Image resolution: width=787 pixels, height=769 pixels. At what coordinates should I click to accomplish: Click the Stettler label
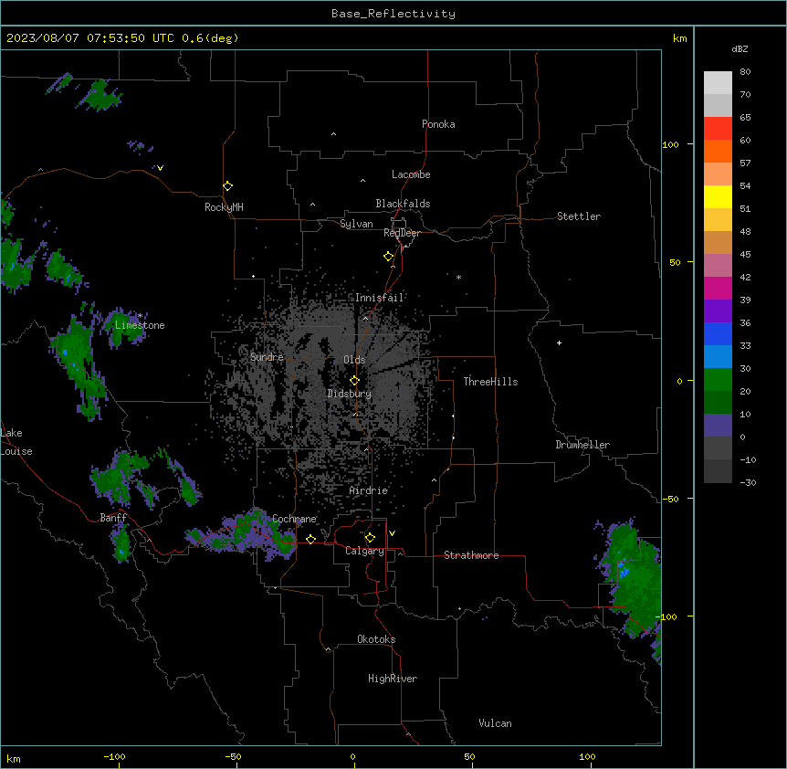(x=579, y=216)
